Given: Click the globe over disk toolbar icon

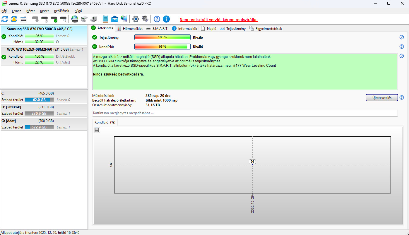Looking at the screenshot, I should pyautogui.click(x=75, y=19).
